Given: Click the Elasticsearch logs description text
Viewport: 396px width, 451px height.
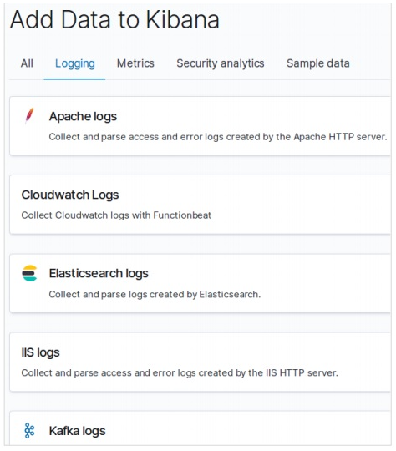Looking at the screenshot, I should pos(155,295).
